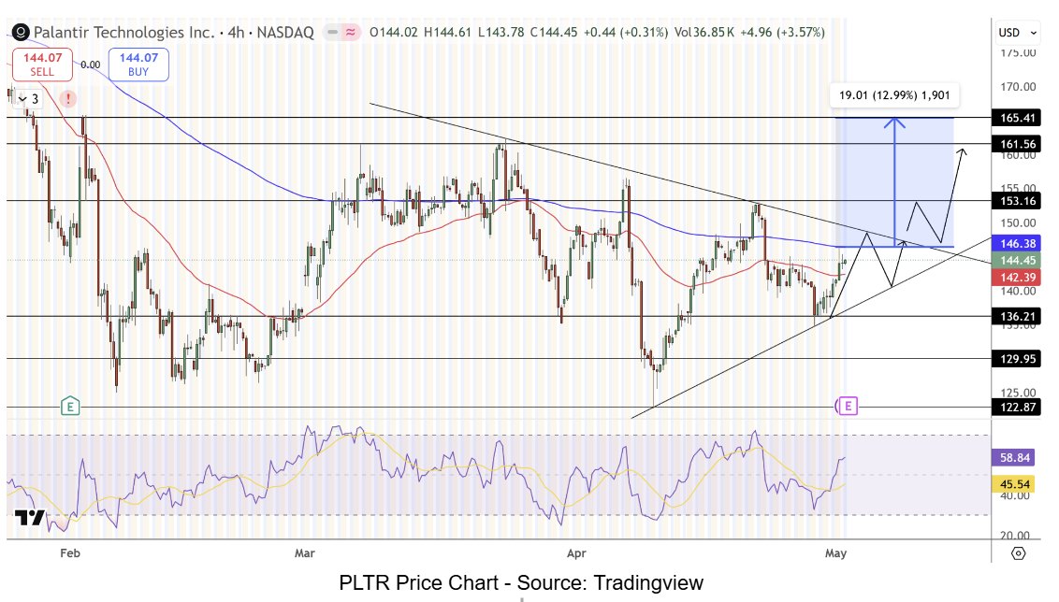Screen dimensions: 1059x602
Task: Click the purple E earnings marker
Action: pos(848,406)
